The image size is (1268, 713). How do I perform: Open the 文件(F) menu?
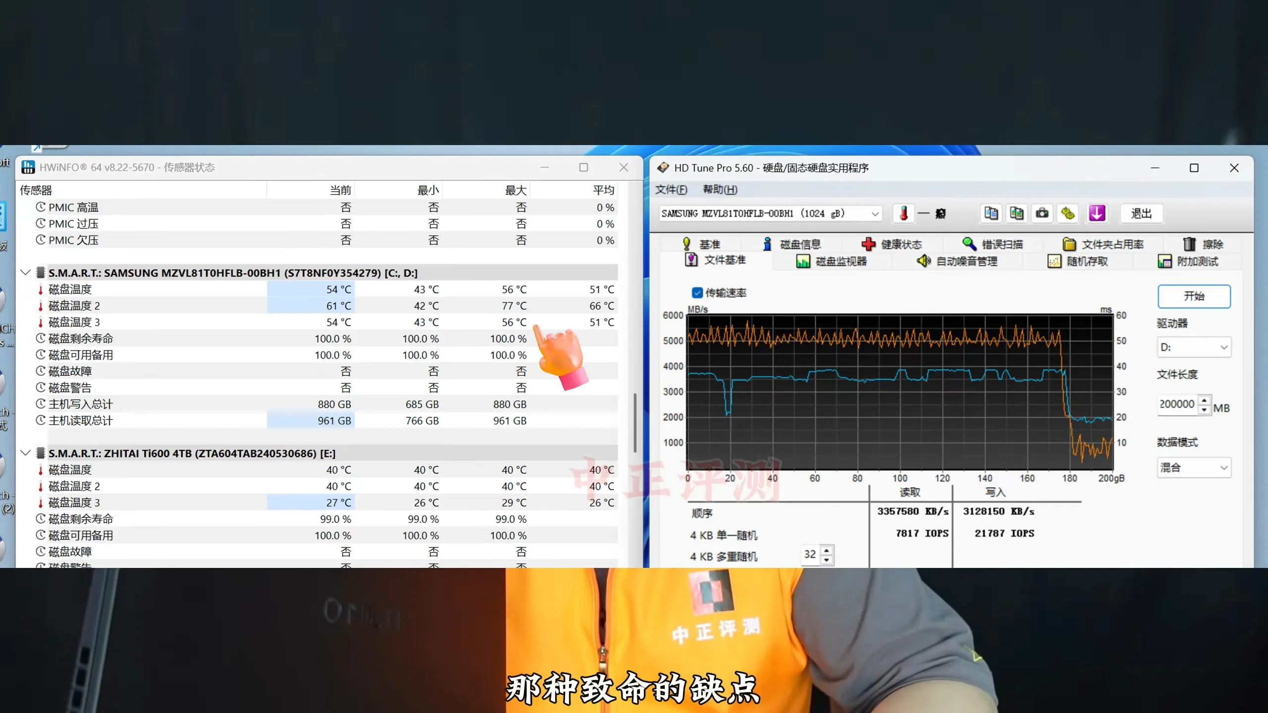(671, 189)
